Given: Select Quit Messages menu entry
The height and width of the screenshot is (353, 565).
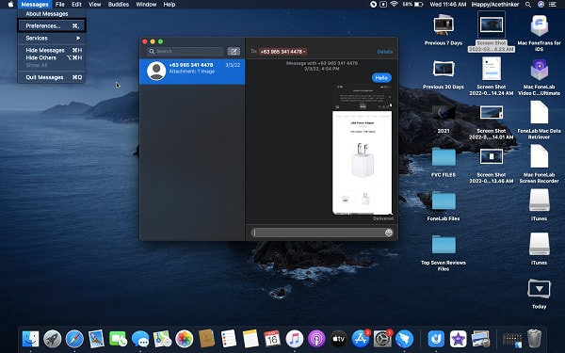Looking at the screenshot, I should tap(52, 77).
